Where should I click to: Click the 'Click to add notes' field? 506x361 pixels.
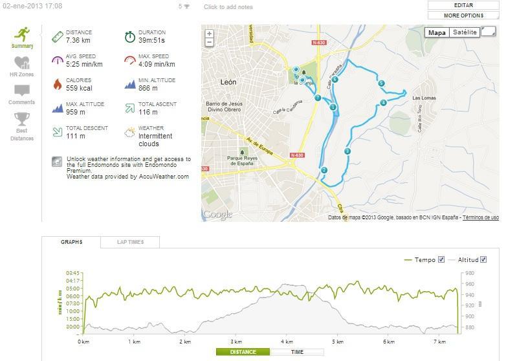click(x=228, y=7)
